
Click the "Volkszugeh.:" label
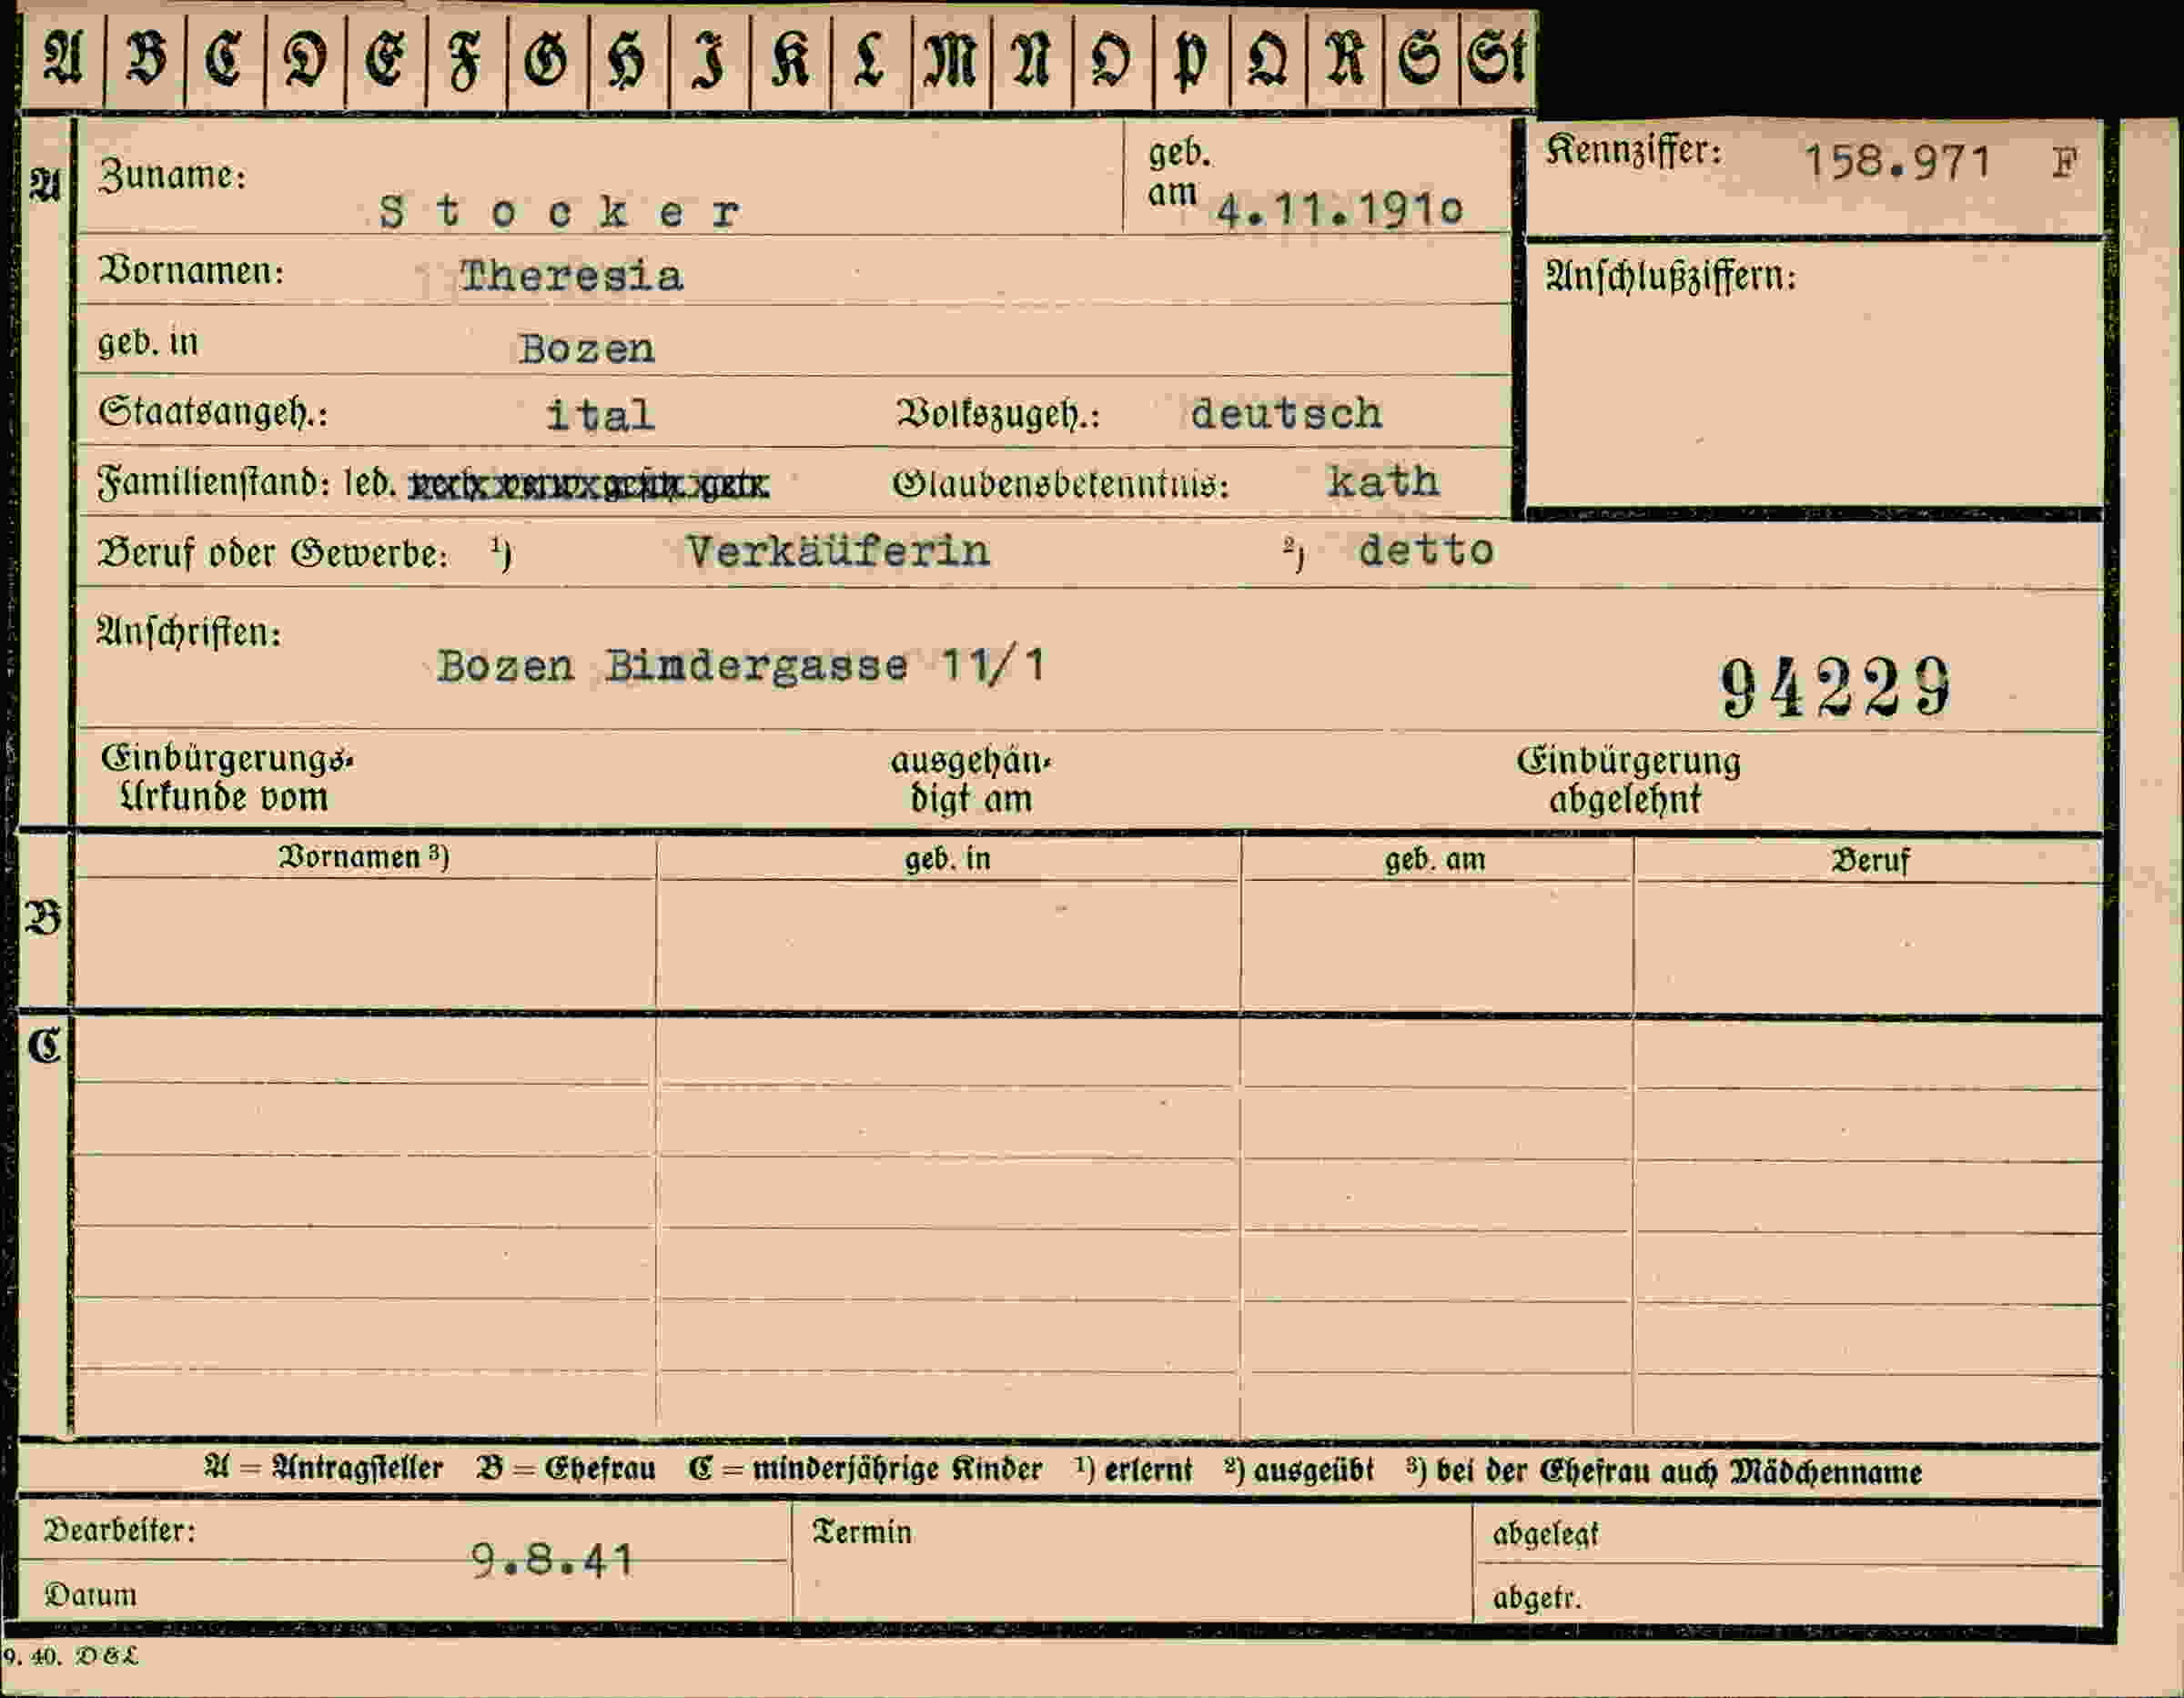click(x=998, y=414)
